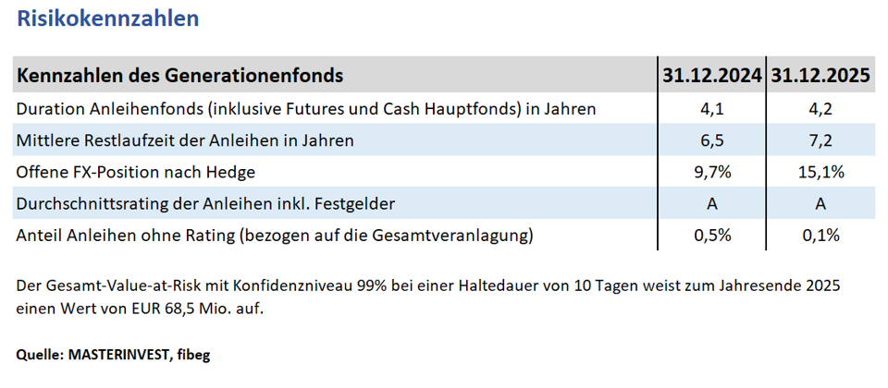The width and height of the screenshot is (888, 388).
Task: Click the 6,5 Restlaufzeit value
Action: pyautogui.click(x=712, y=140)
